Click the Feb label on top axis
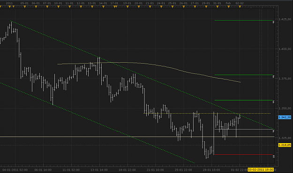 click(228, 3)
